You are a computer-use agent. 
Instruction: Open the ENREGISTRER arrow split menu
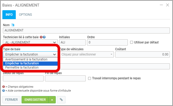(x=52, y=99)
